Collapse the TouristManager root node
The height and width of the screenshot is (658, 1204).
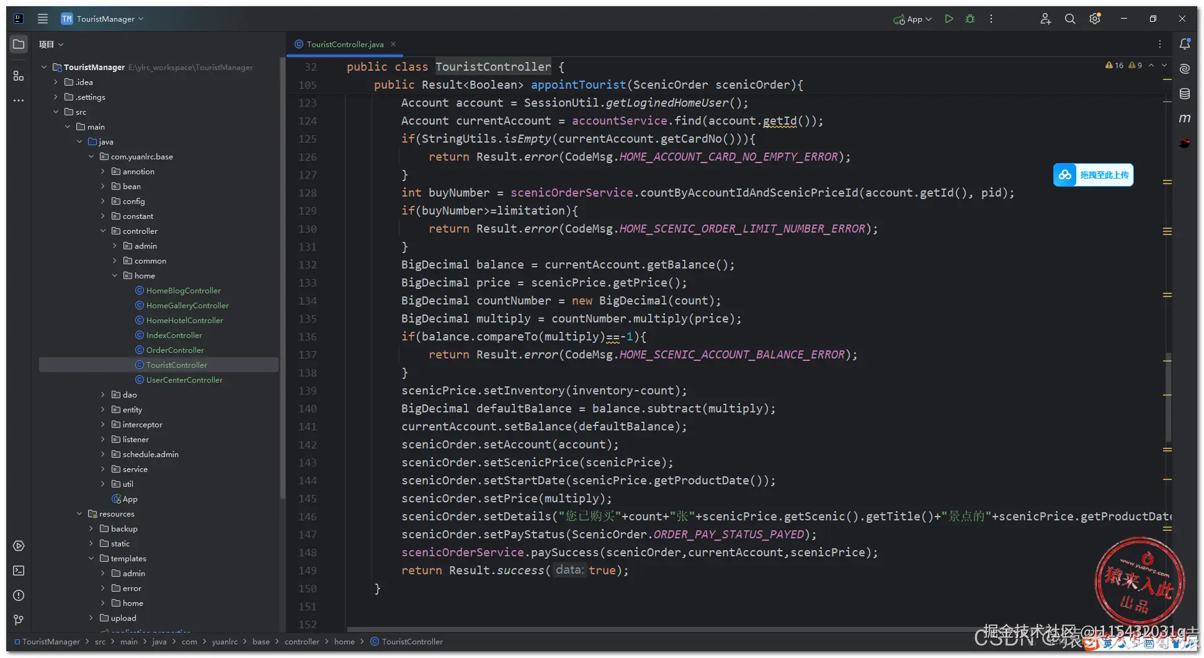pos(44,67)
